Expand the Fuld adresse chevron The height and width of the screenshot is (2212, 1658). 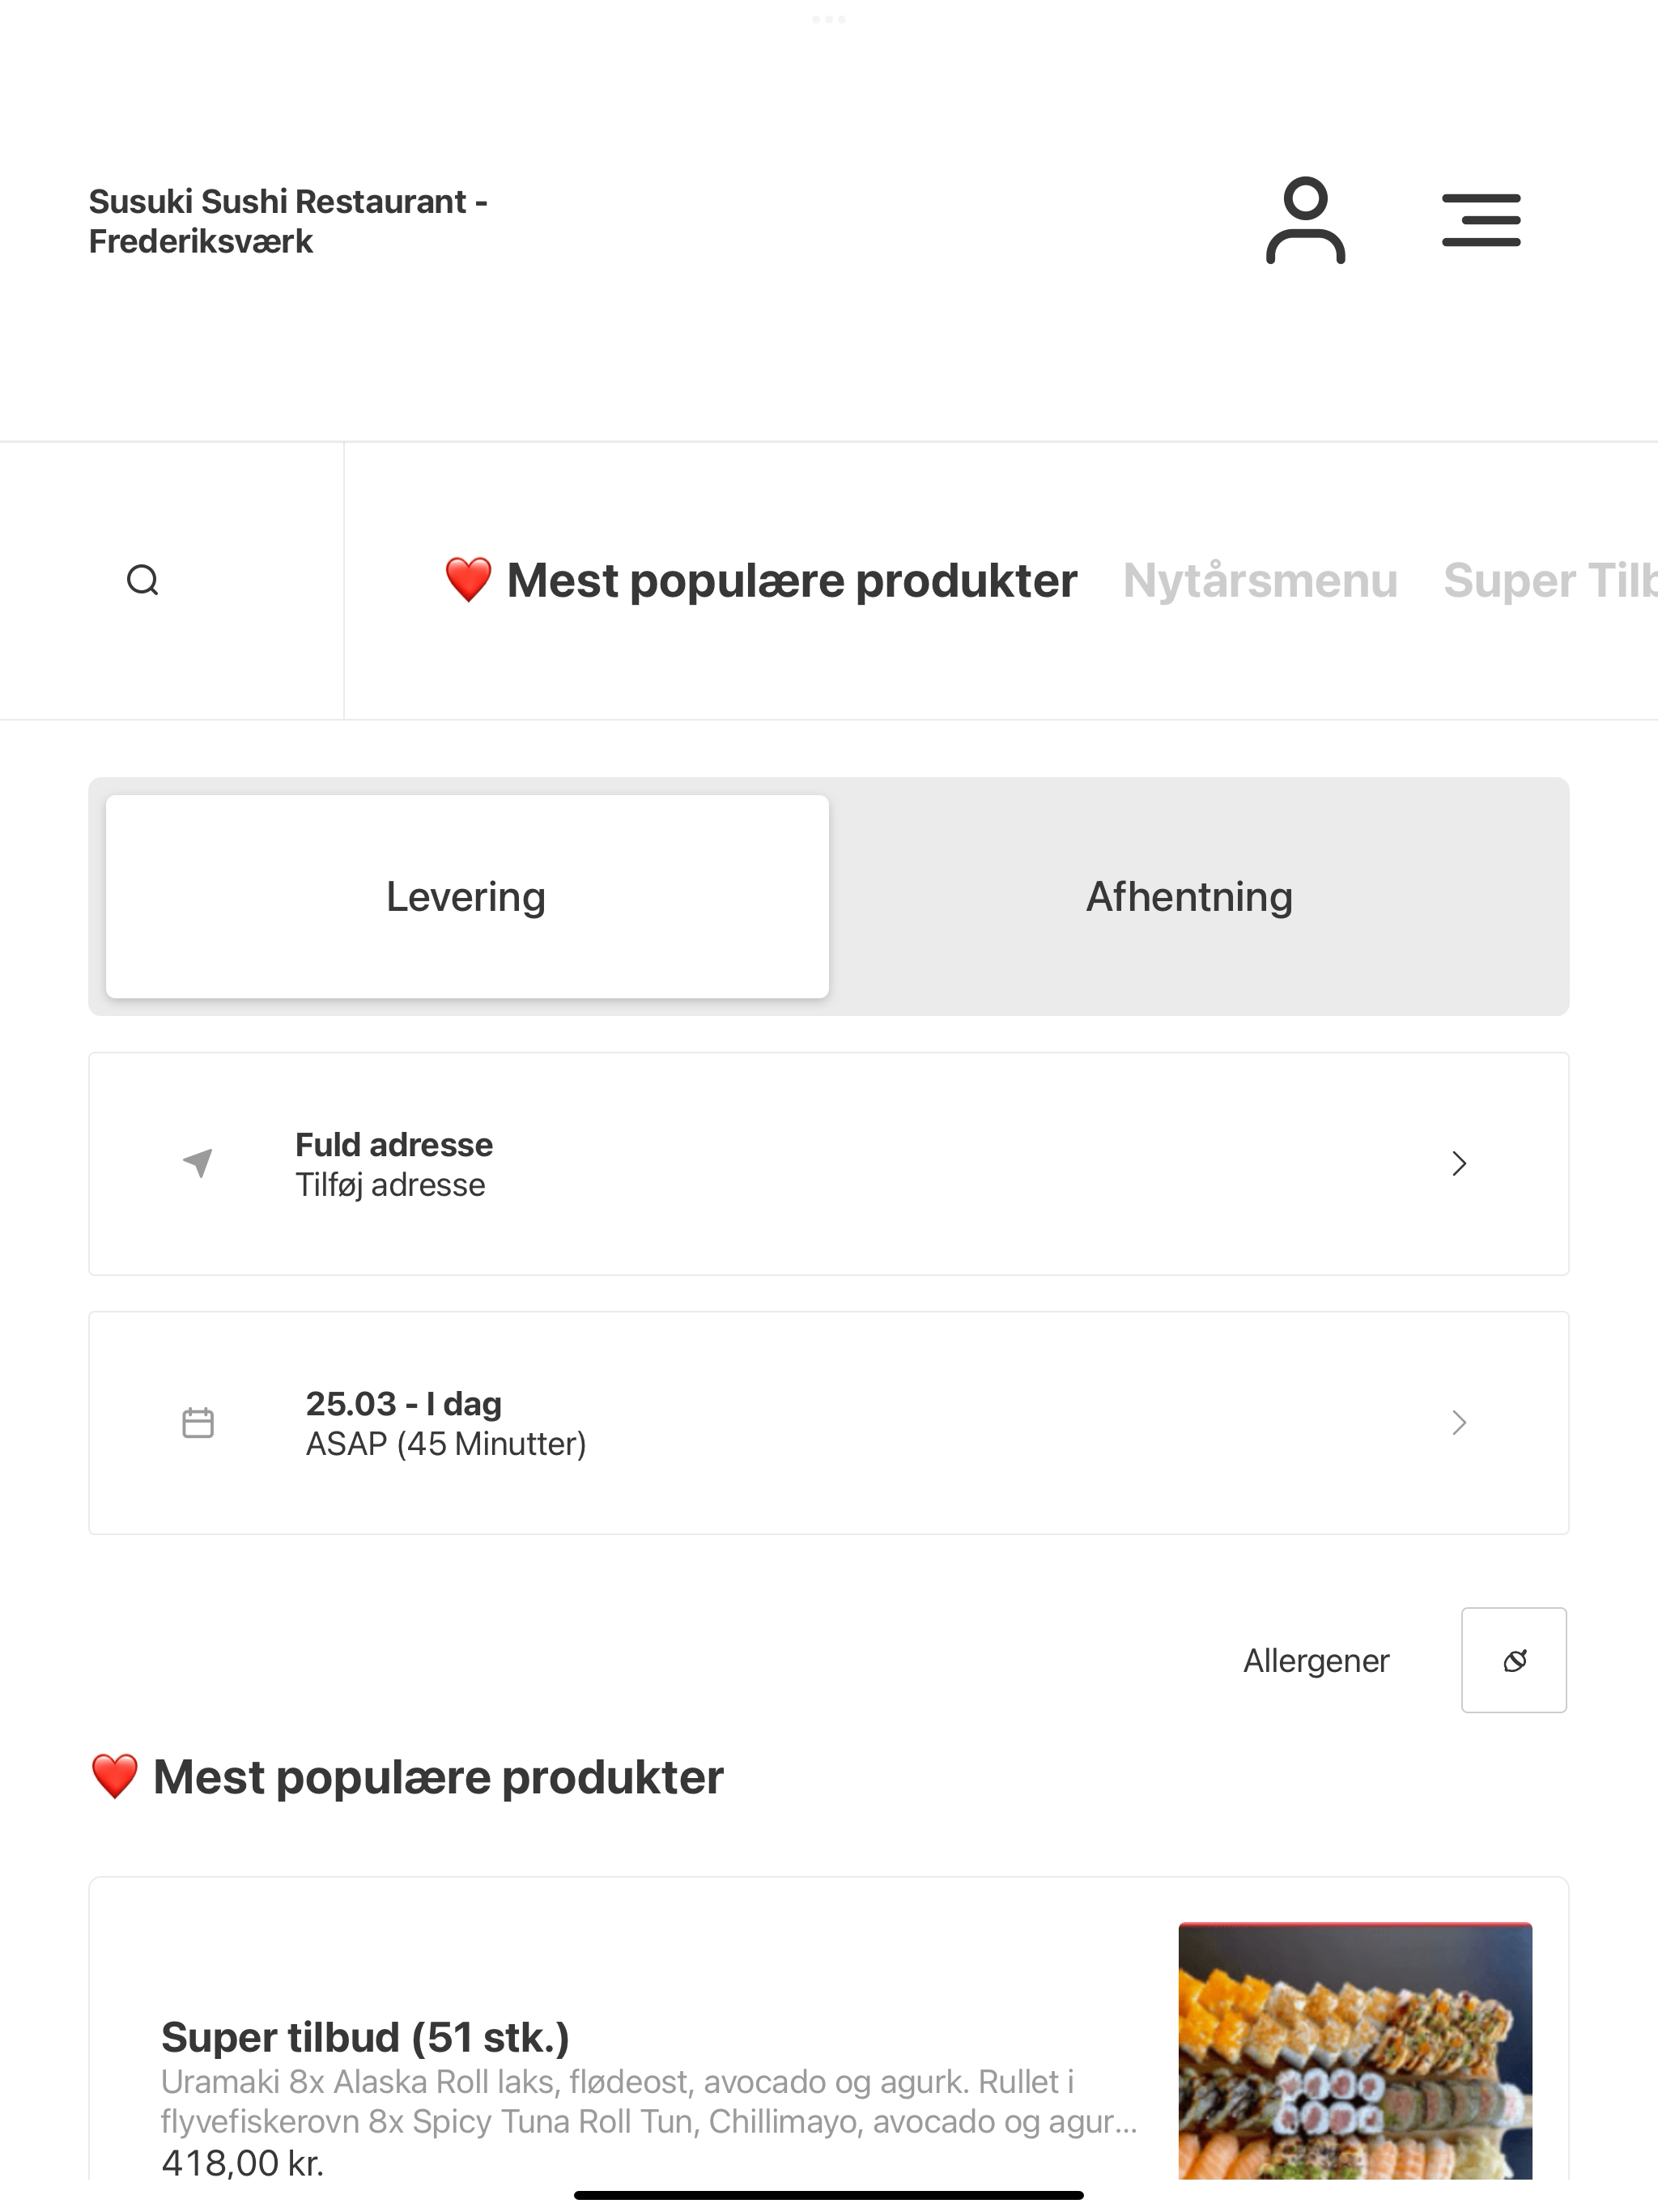click(1459, 1163)
